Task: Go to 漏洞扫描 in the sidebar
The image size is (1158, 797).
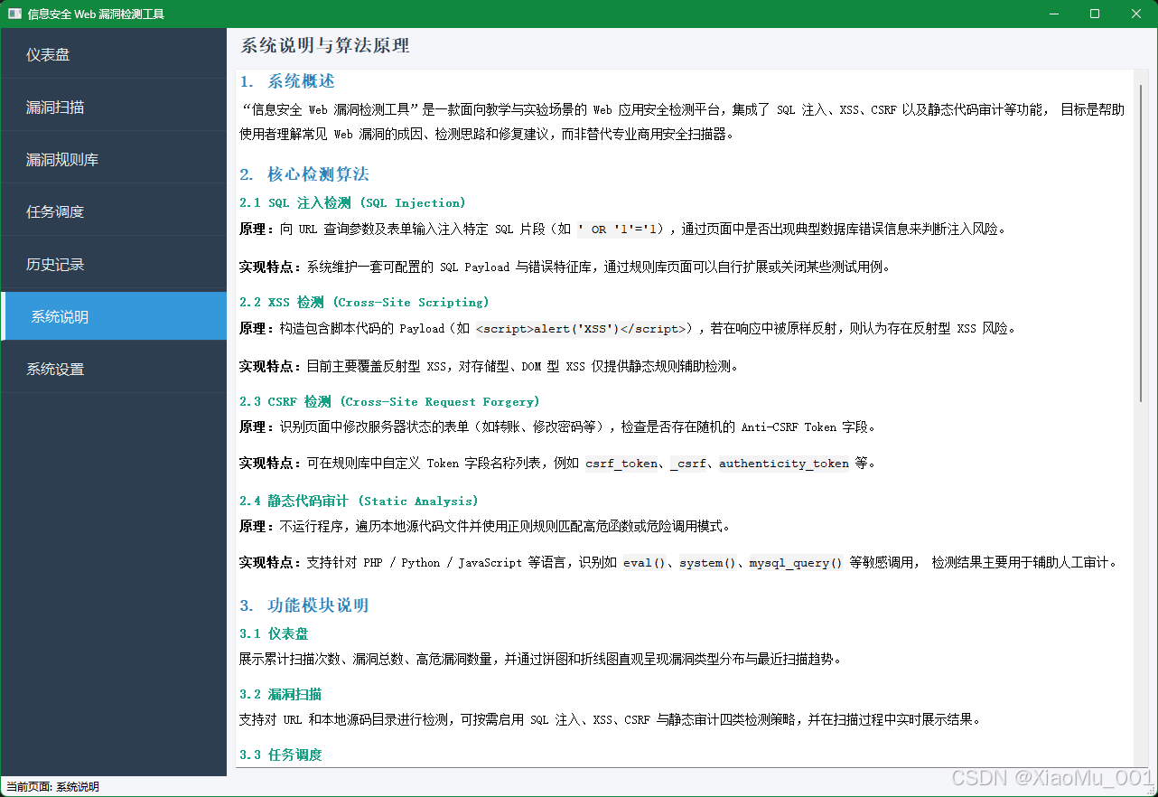Action: 113,108
